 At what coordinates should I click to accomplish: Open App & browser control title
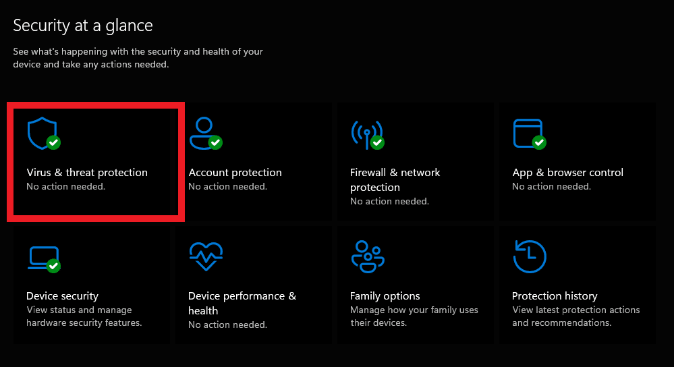(567, 173)
